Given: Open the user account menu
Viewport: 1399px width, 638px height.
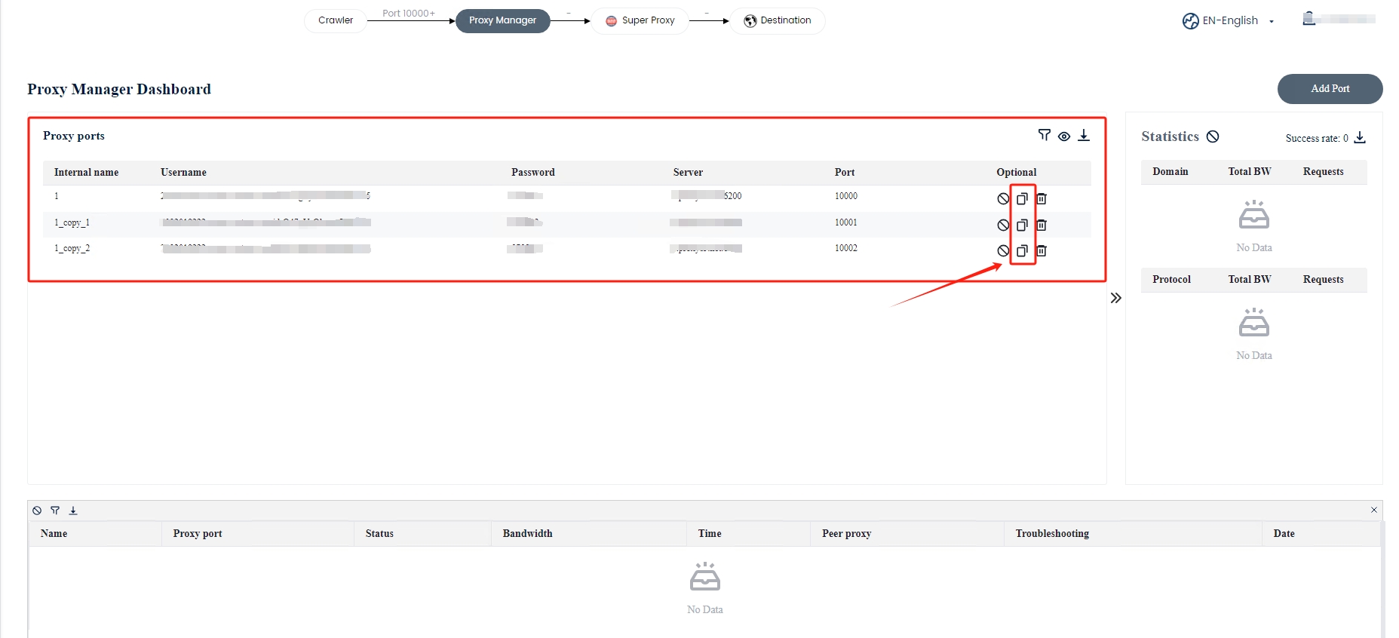Looking at the screenshot, I should click(x=1339, y=19).
